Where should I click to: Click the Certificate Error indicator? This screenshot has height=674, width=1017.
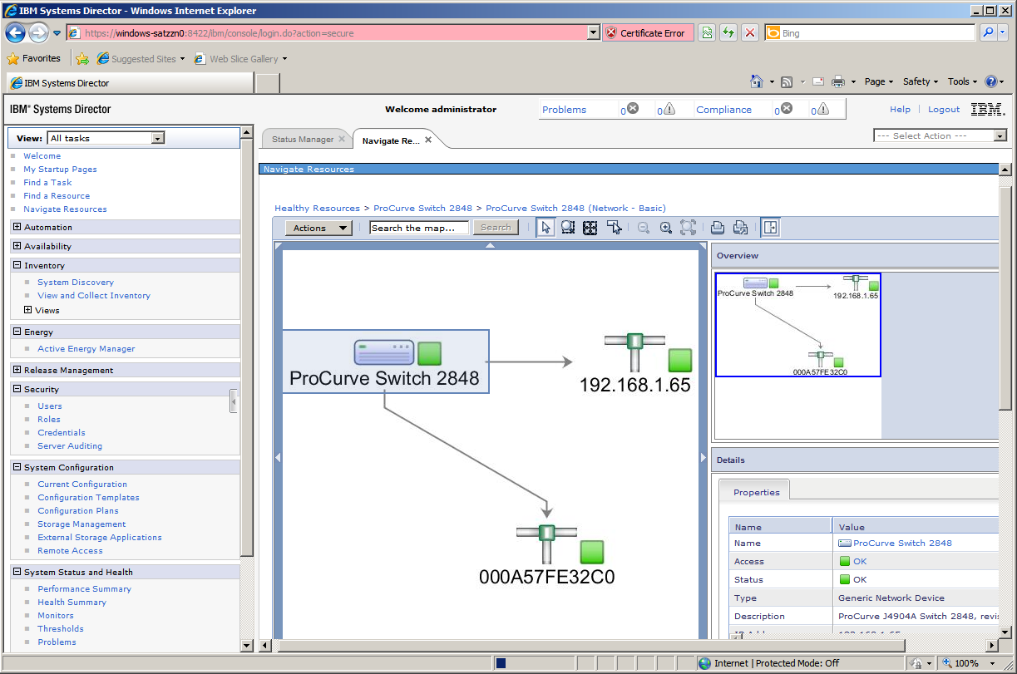click(x=647, y=32)
